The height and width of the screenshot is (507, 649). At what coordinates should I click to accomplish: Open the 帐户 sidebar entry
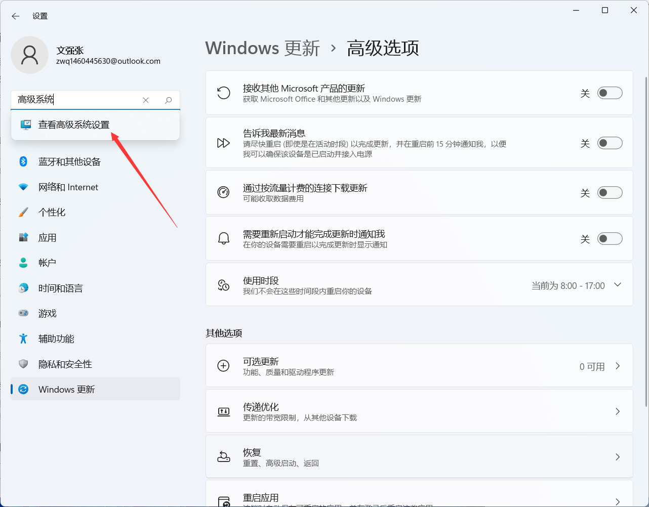click(x=95, y=263)
